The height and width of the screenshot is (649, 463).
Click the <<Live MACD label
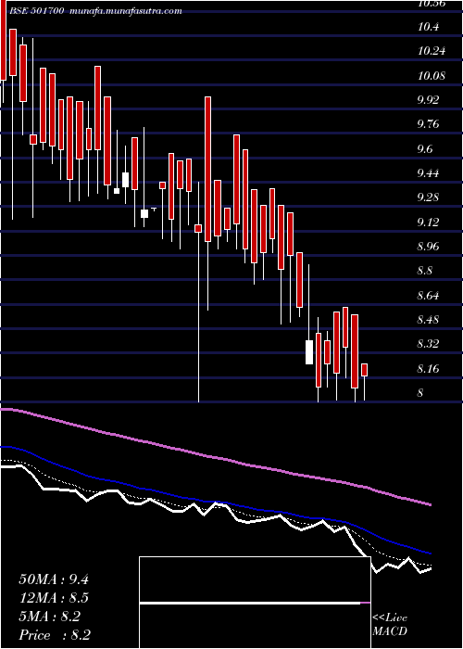tap(390, 624)
